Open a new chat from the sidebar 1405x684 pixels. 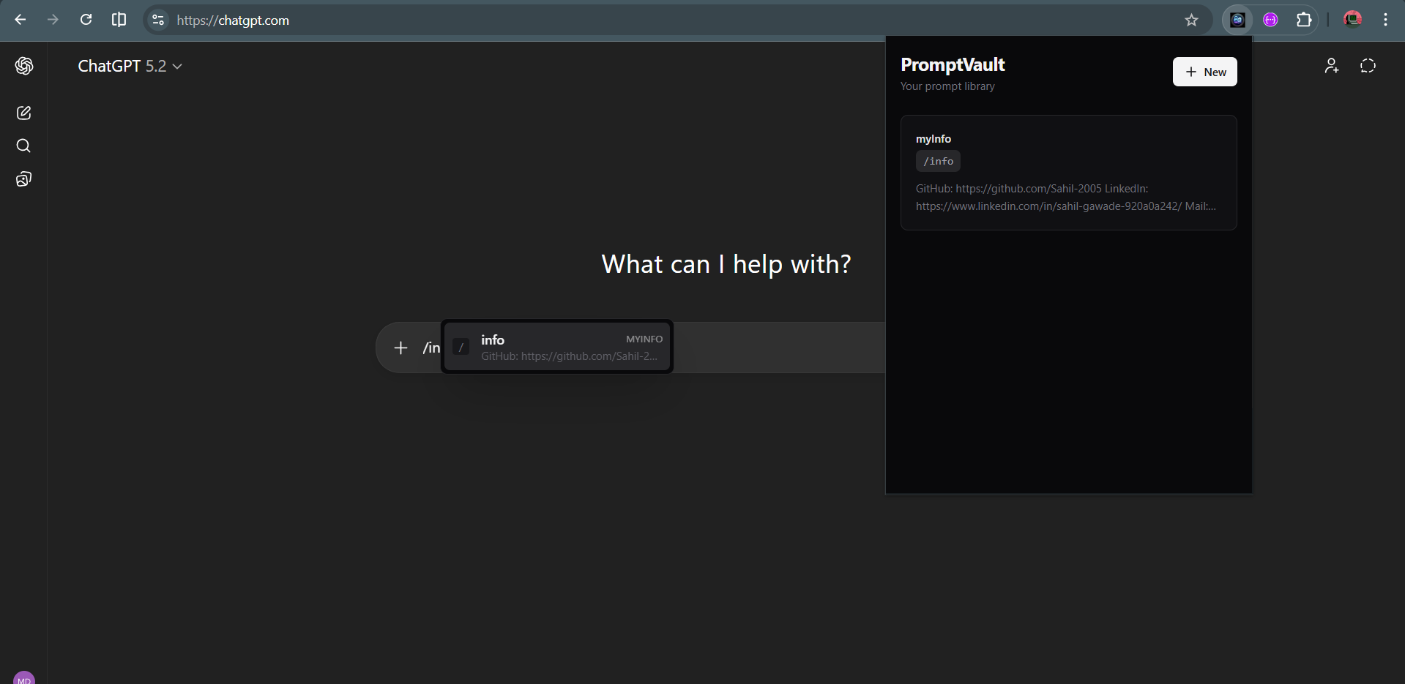pos(23,113)
